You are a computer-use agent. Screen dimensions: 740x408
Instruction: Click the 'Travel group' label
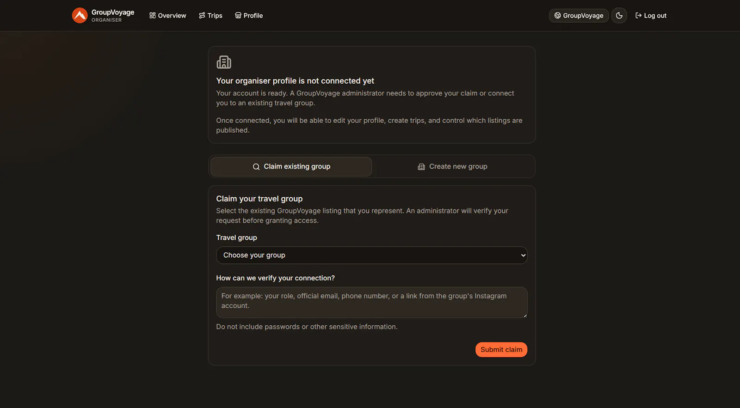(x=236, y=237)
